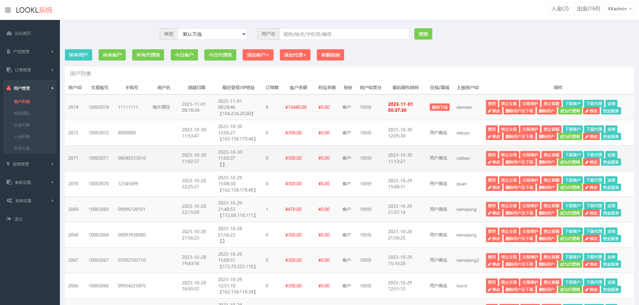Click the 出金(168) button at top right

click(x=588, y=8)
